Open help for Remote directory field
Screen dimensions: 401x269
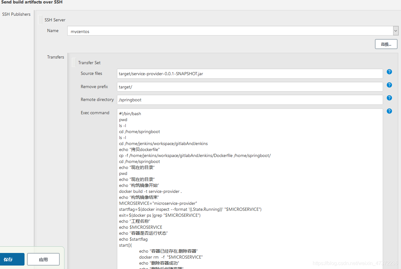click(x=389, y=98)
